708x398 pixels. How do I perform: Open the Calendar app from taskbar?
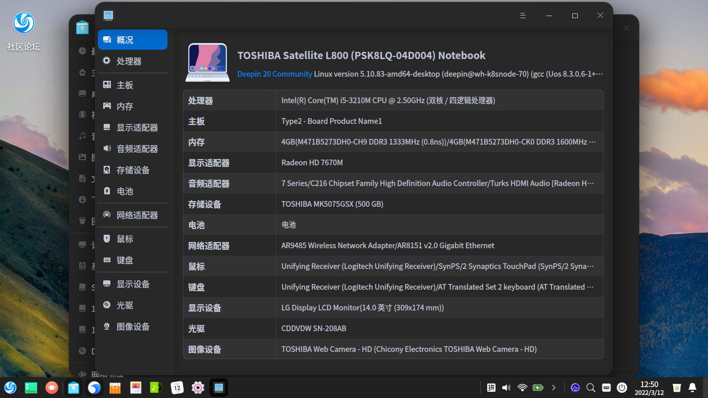(177, 387)
